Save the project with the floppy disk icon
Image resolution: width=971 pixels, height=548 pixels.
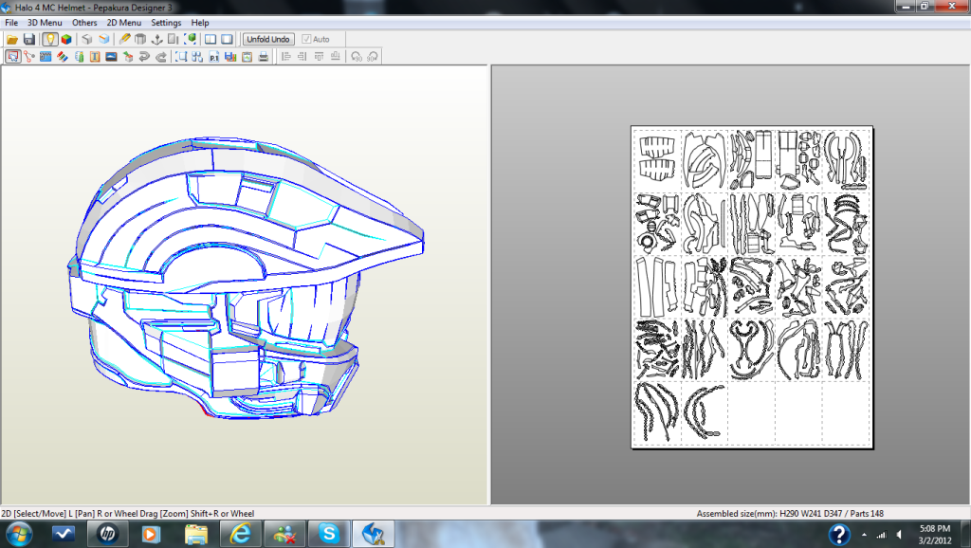(x=29, y=39)
